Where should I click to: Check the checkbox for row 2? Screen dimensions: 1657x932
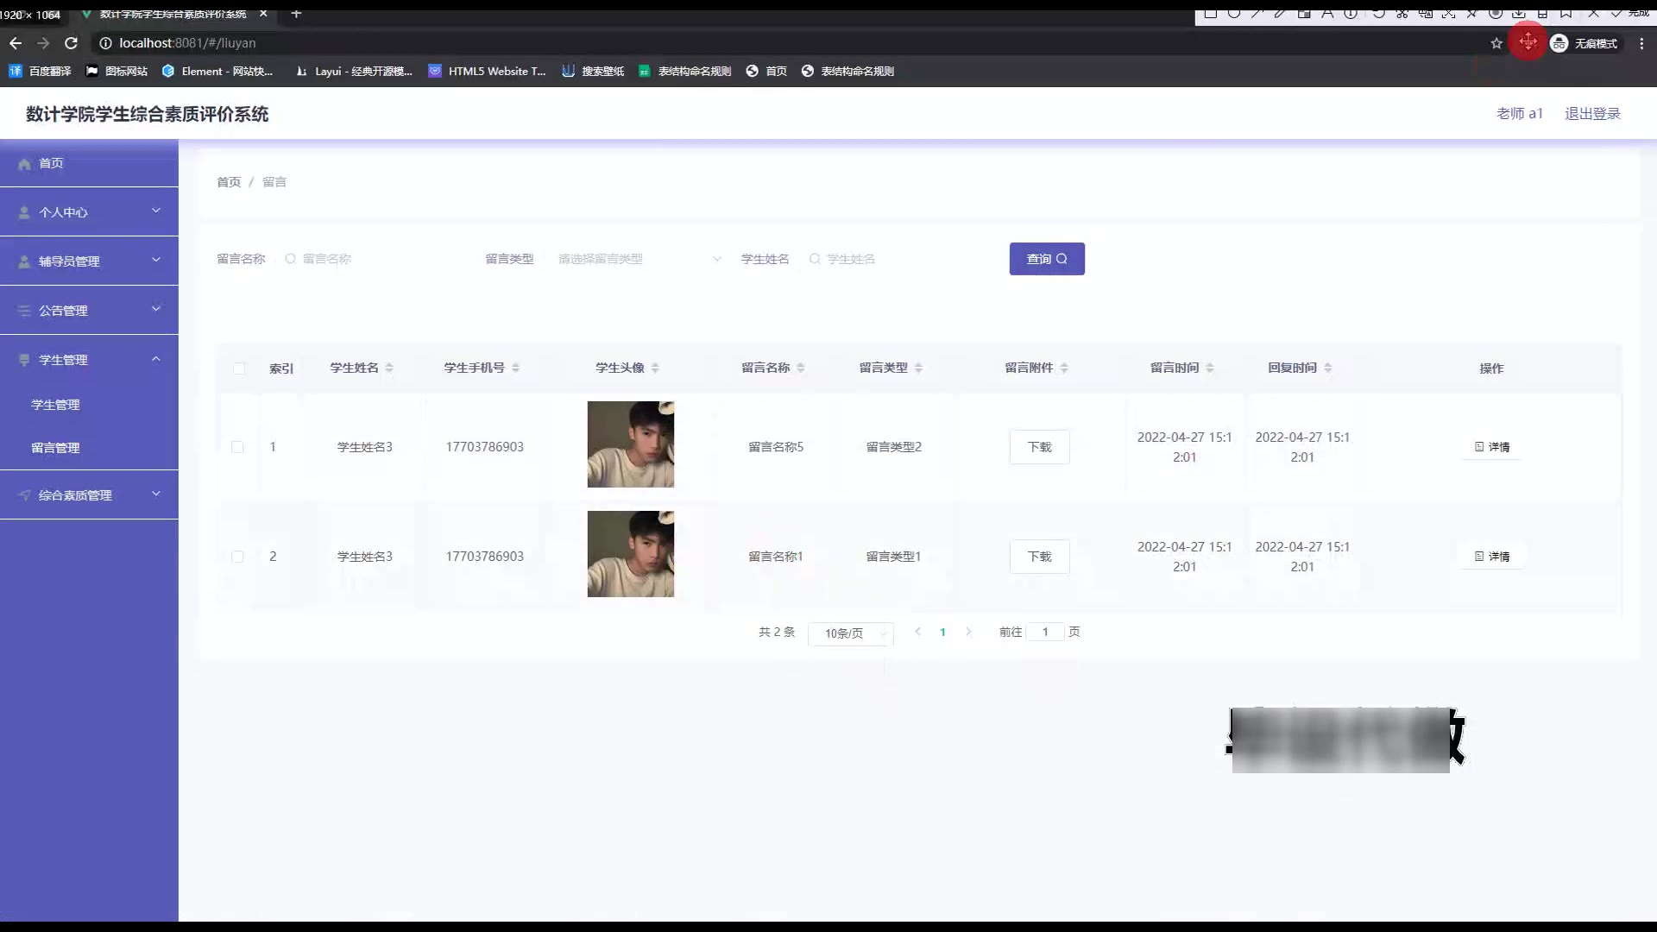(x=237, y=557)
